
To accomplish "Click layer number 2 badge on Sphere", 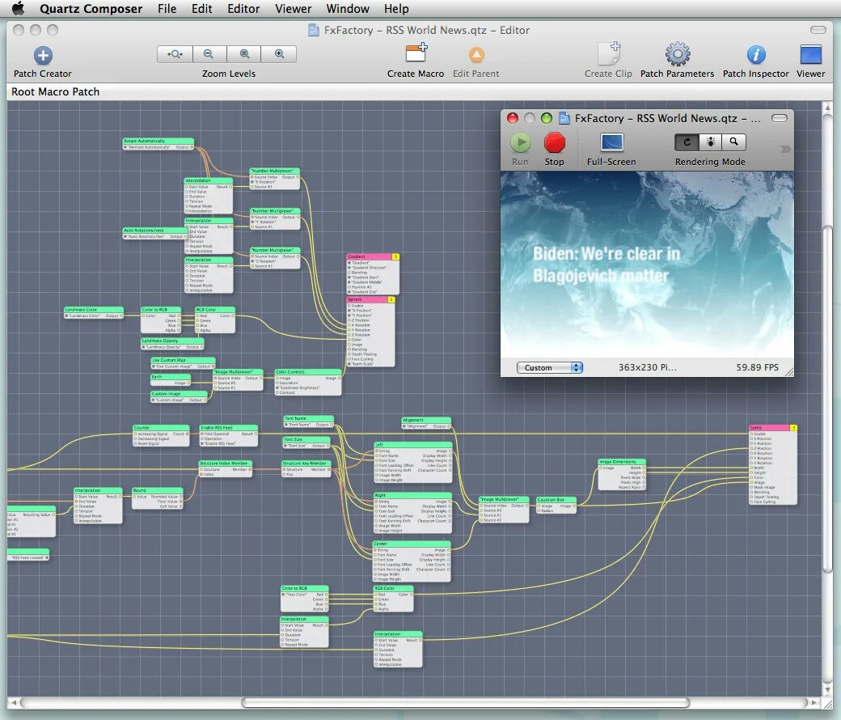I will tap(391, 299).
